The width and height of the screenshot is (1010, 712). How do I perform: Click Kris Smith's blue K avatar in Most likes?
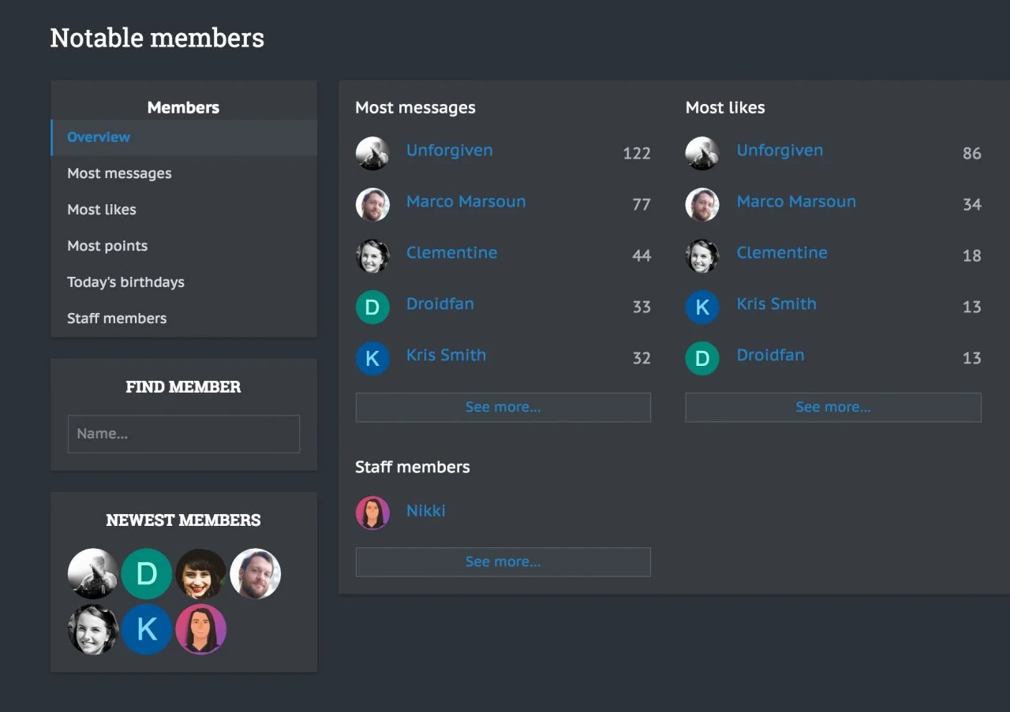[702, 308]
